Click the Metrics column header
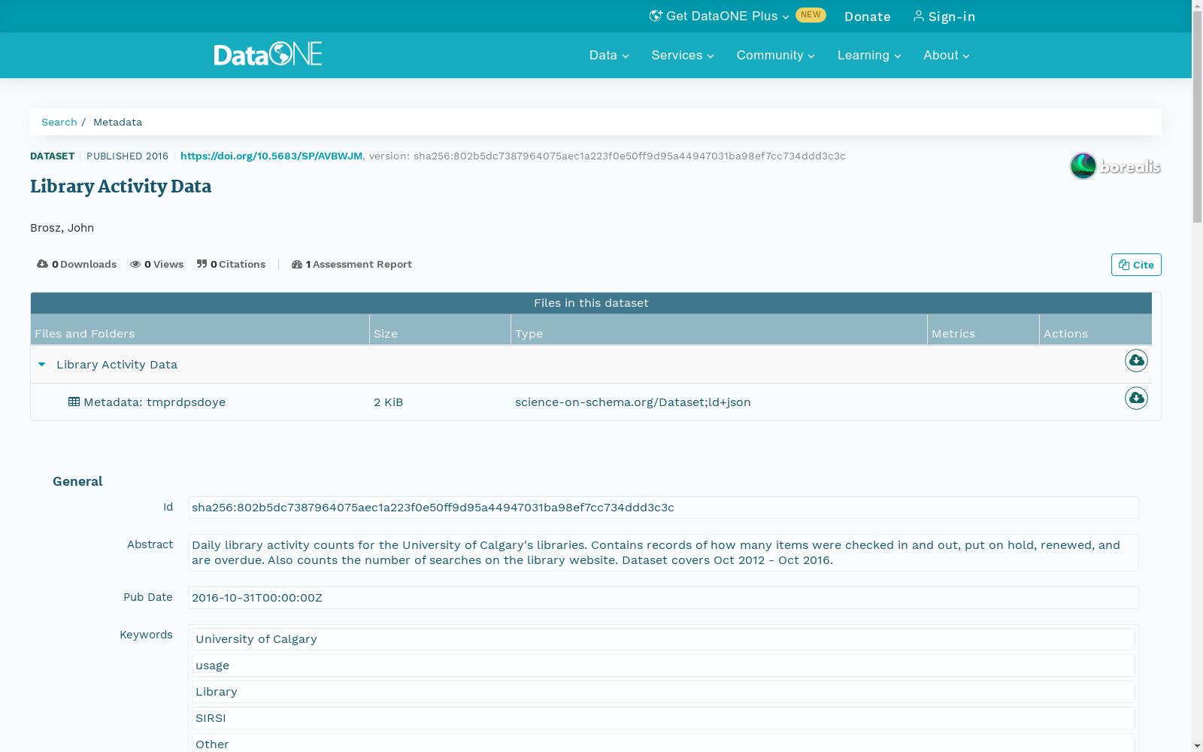 pyautogui.click(x=983, y=330)
